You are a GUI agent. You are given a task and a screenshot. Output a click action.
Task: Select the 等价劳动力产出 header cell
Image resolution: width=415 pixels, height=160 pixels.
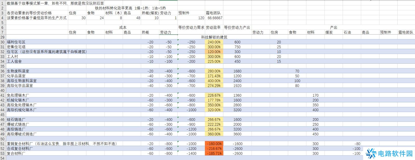[x=237, y=28]
